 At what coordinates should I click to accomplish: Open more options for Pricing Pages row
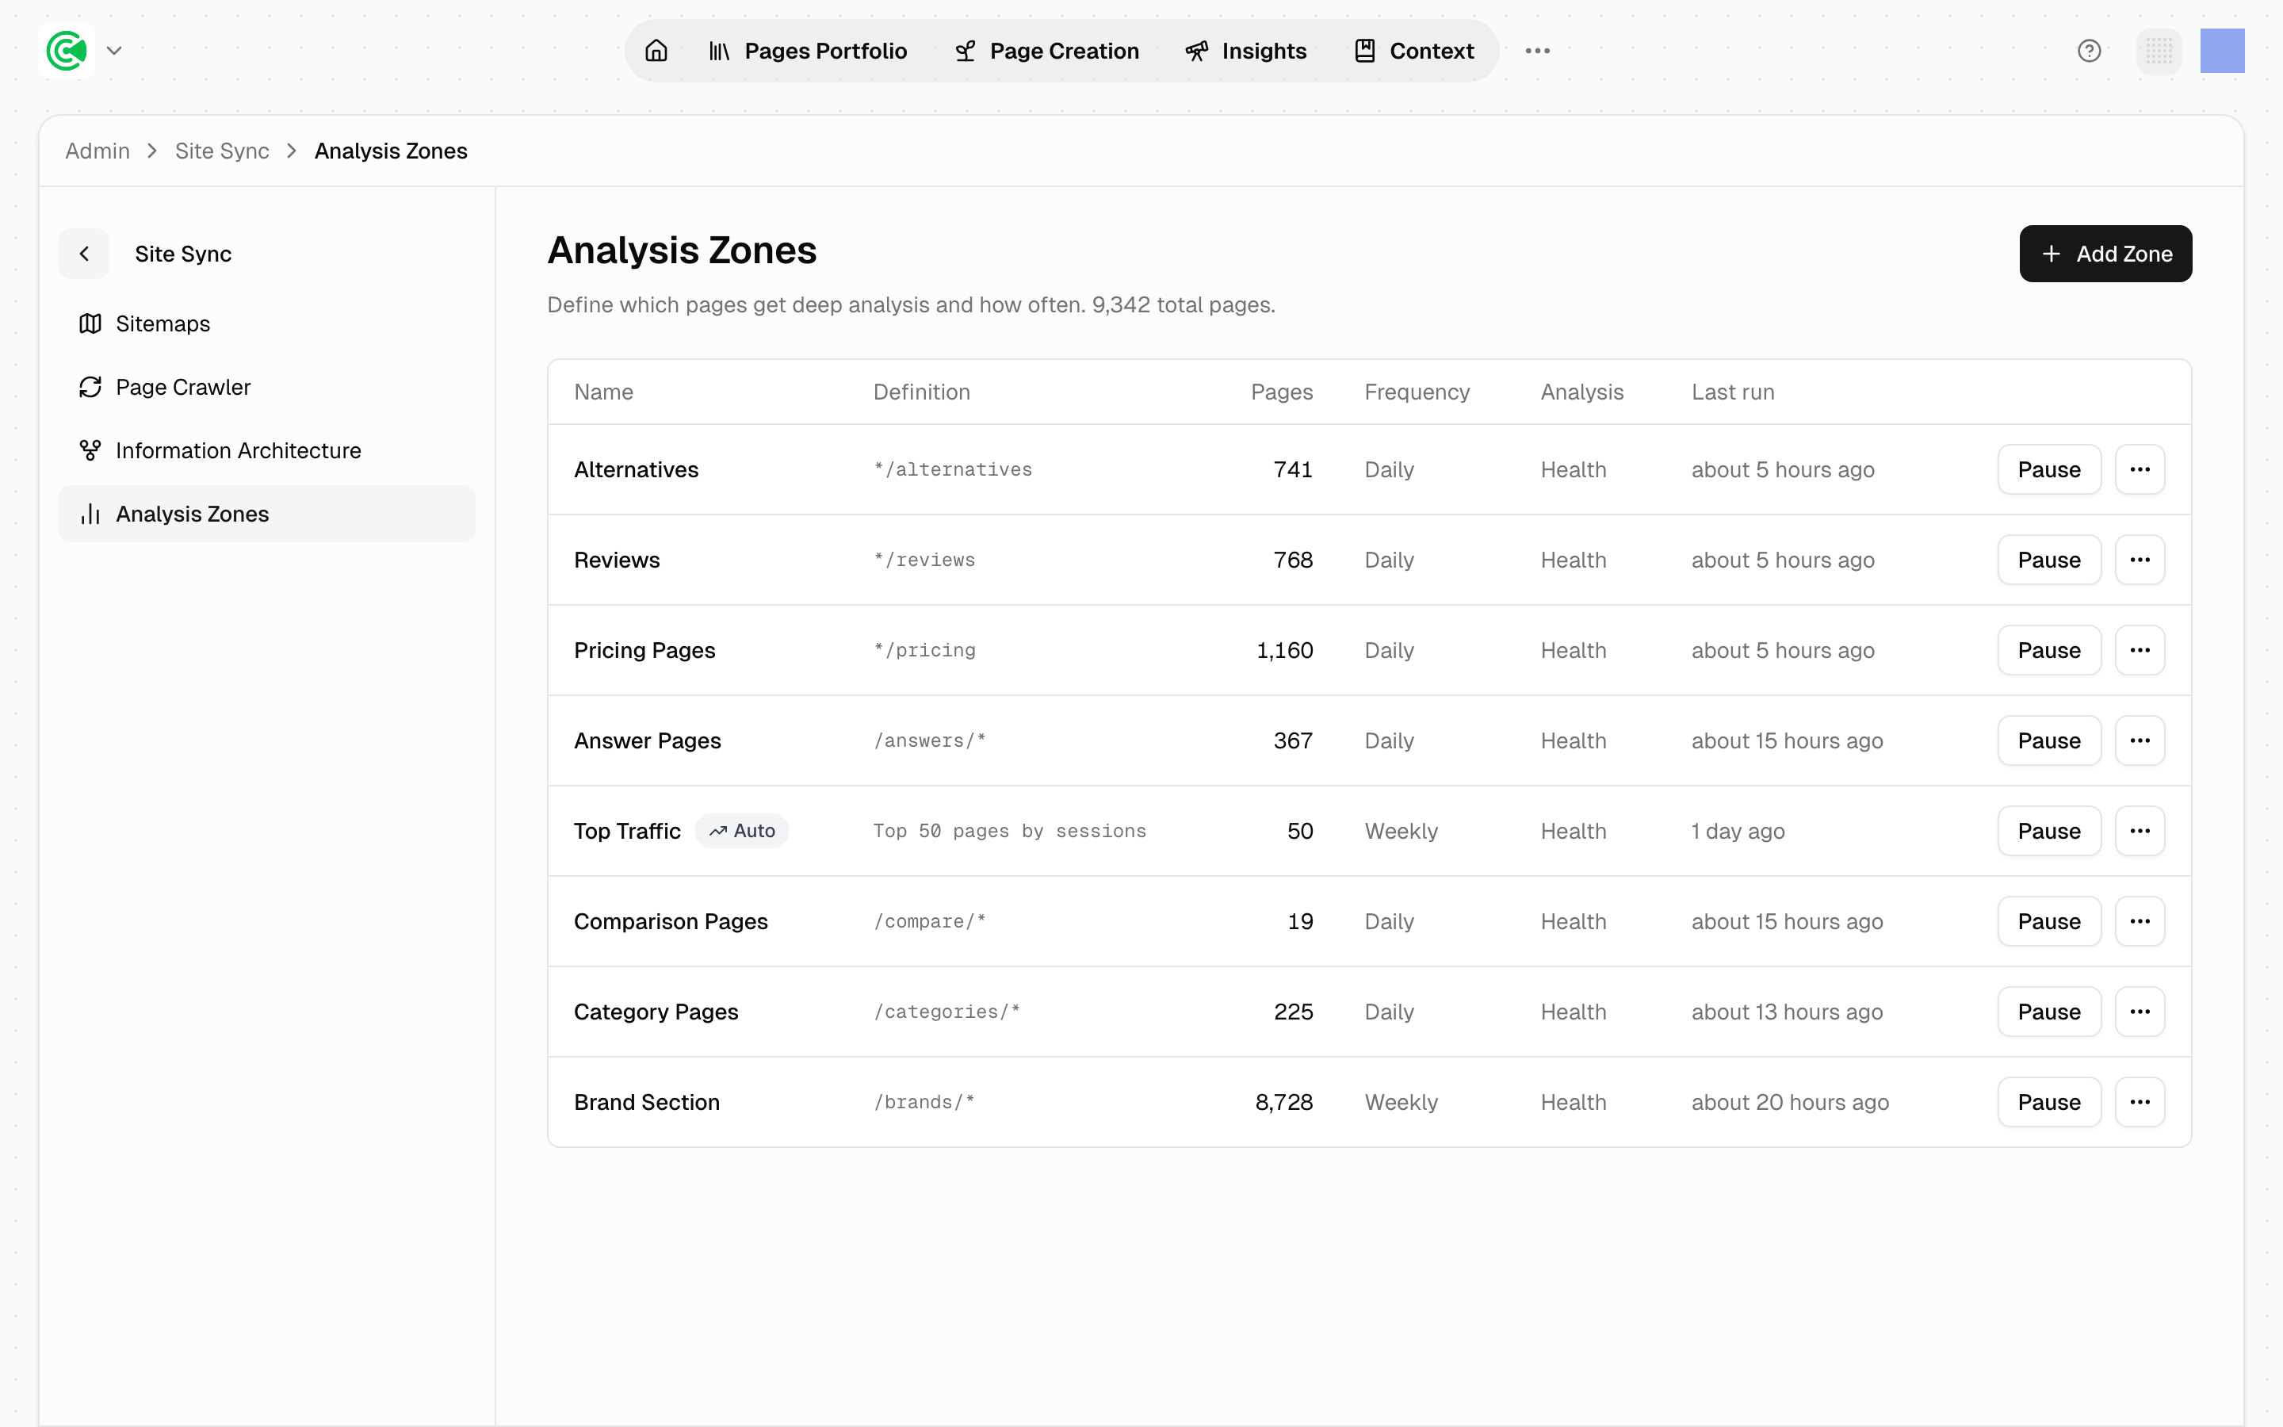[2140, 650]
